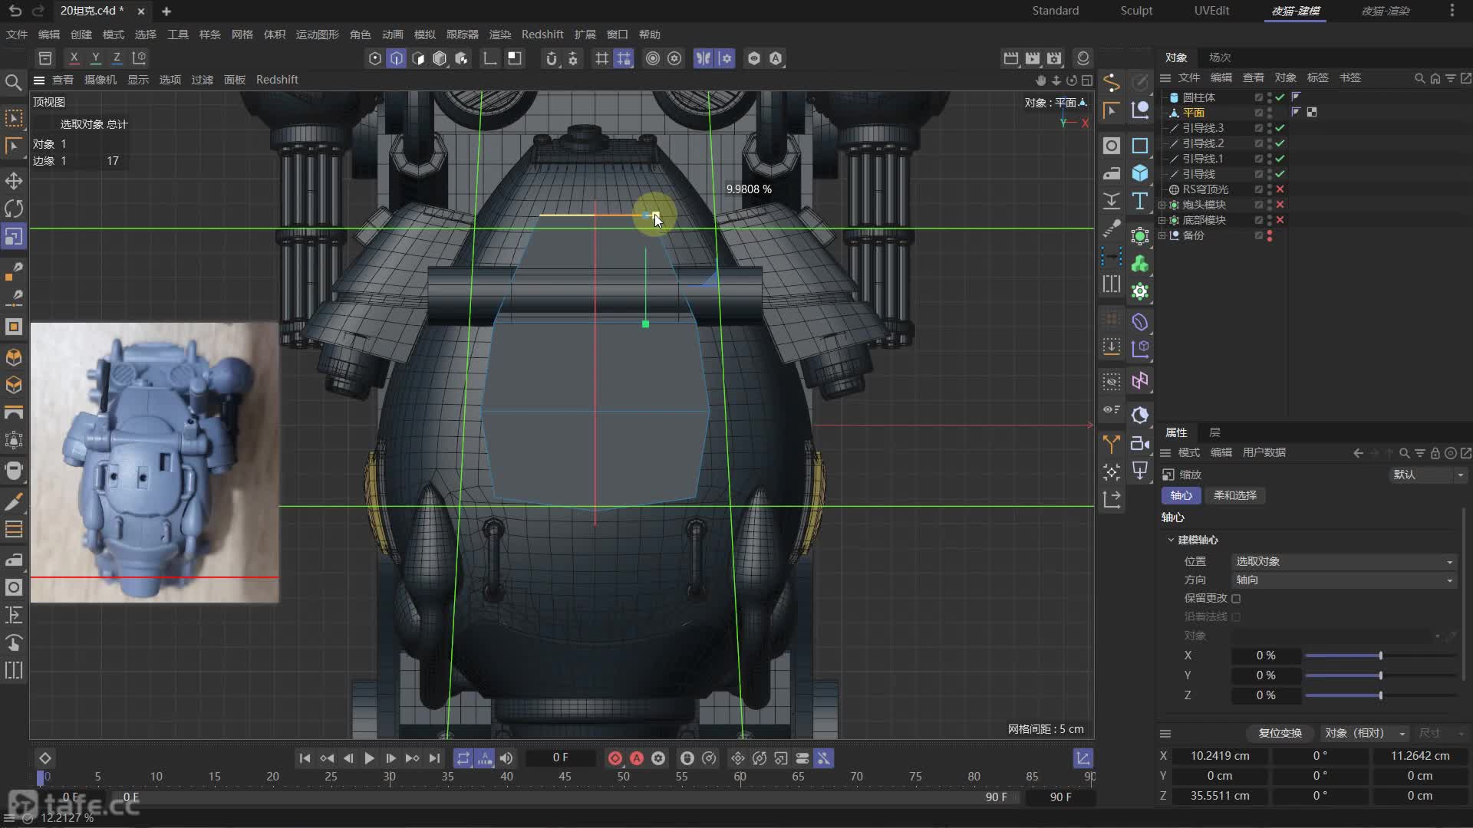The width and height of the screenshot is (1473, 828).
Task: Toggle the red X enable for RS穹顶光
Action: point(1280,189)
